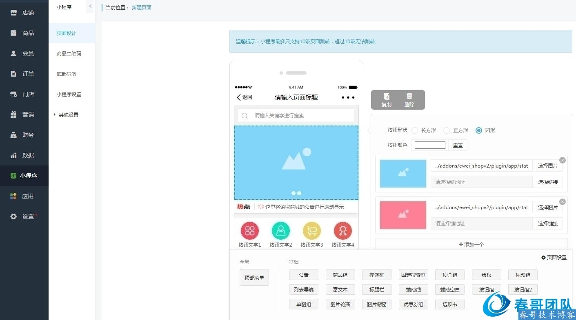Open 设置 in the sidebar
The image size is (576, 320).
[24, 216]
